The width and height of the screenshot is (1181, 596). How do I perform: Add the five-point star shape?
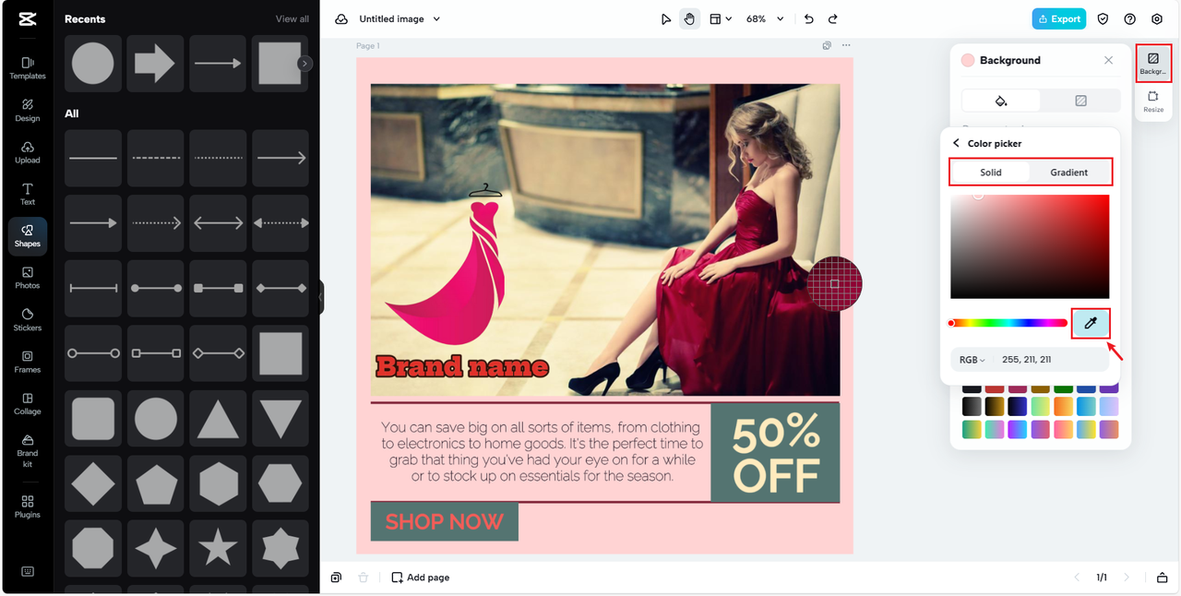coord(219,550)
